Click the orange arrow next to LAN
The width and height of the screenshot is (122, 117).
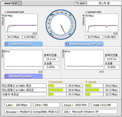point(13,105)
